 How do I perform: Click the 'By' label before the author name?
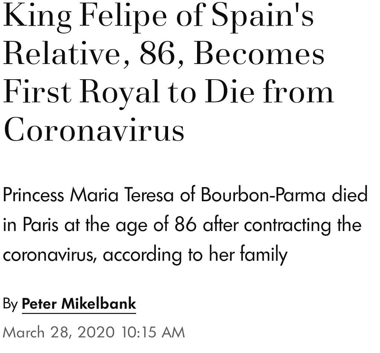(10, 304)
